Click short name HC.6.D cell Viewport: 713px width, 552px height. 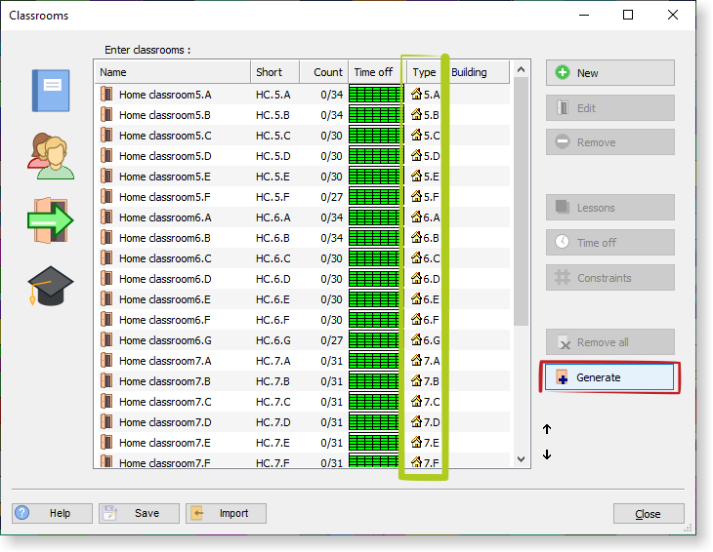[x=273, y=279]
